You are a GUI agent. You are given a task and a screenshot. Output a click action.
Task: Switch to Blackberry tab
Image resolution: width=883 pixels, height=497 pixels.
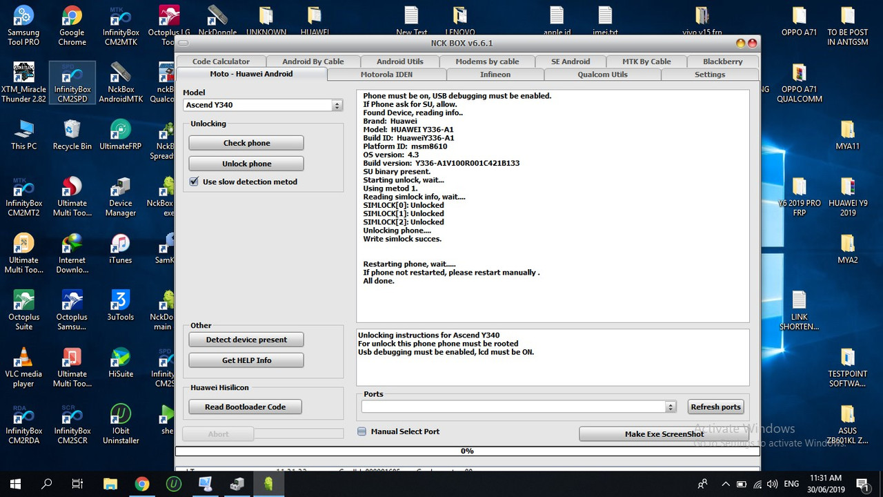coord(723,61)
